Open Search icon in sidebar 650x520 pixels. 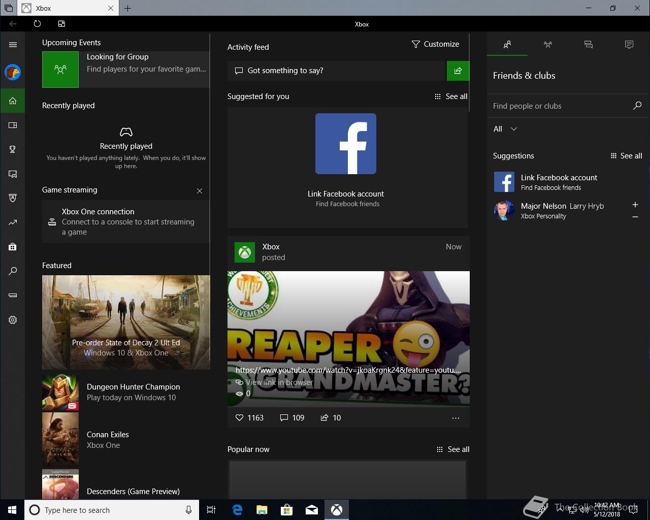pos(13,271)
